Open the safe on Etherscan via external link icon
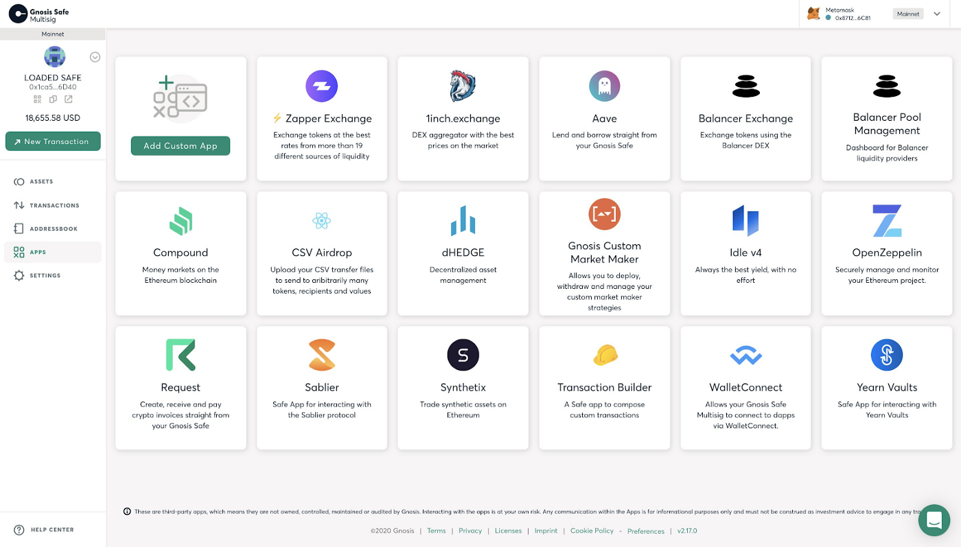 (68, 99)
